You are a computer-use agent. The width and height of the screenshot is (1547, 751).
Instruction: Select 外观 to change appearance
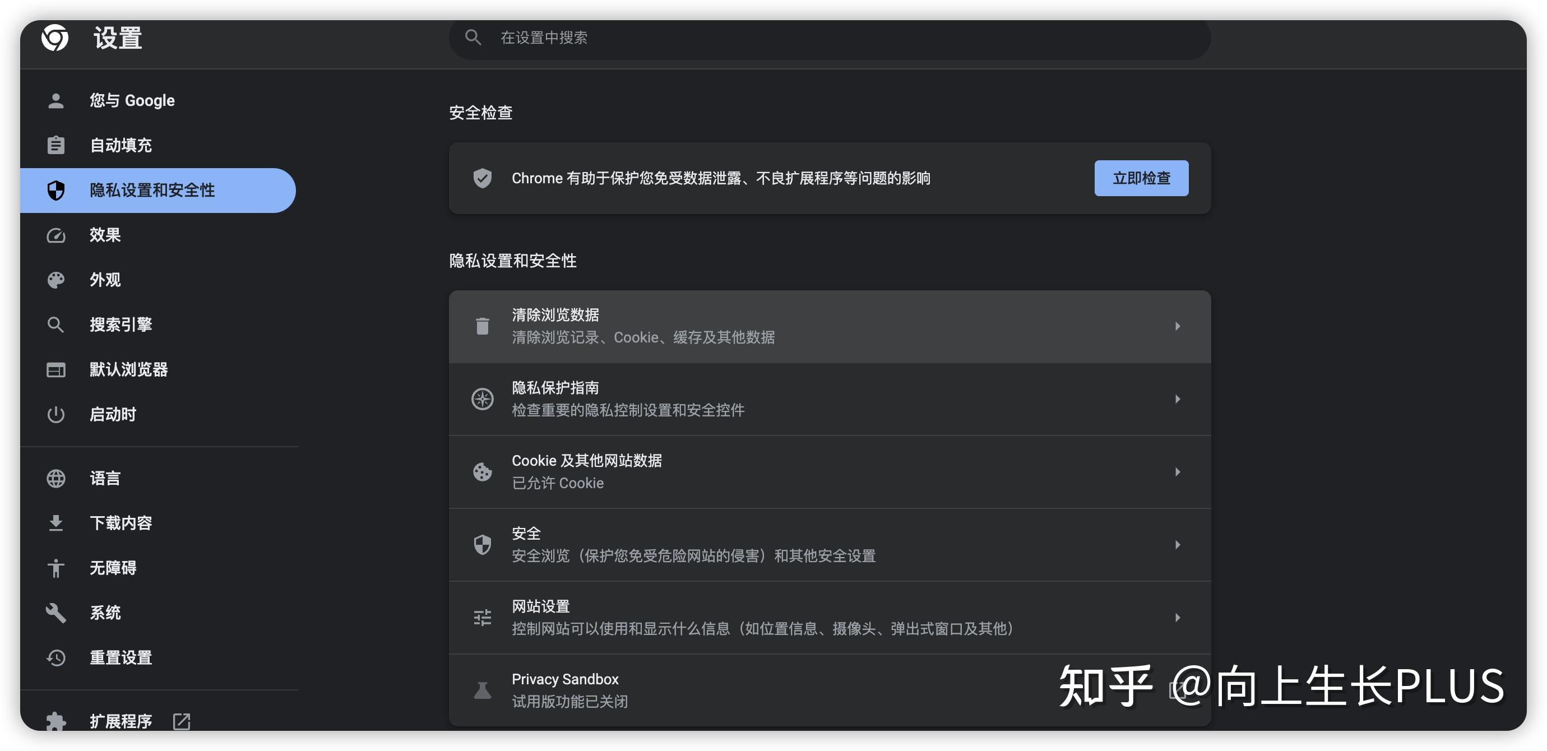tap(104, 280)
